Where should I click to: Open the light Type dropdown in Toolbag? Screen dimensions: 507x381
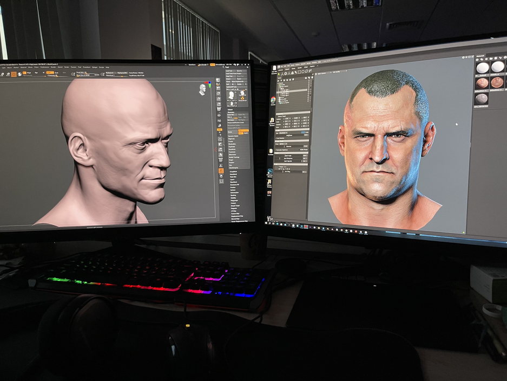point(283,133)
